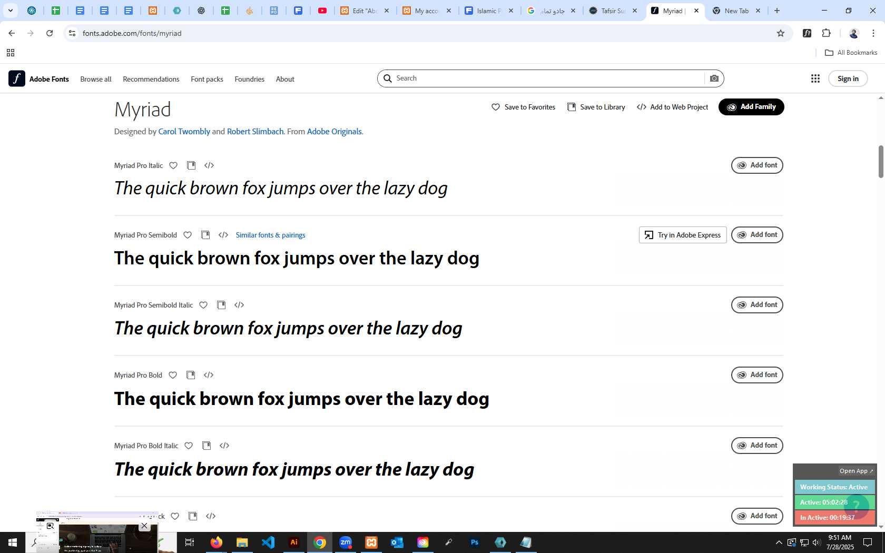Open About nav item
Viewport: 885px width, 553px height.
(285, 79)
